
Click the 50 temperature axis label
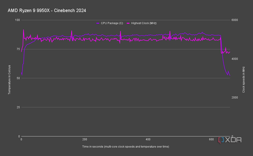[x=18, y=78]
